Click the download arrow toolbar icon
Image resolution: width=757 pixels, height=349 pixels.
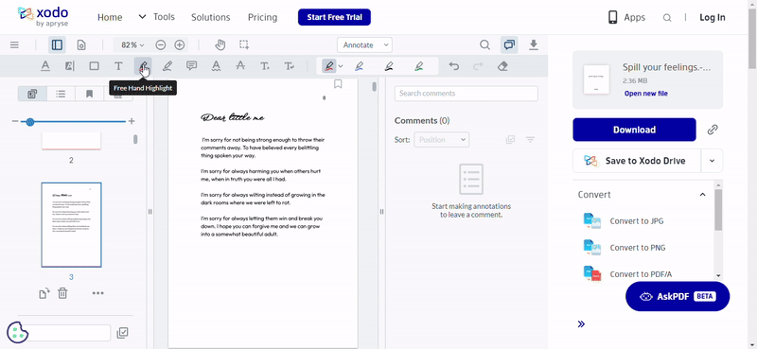[x=533, y=44]
